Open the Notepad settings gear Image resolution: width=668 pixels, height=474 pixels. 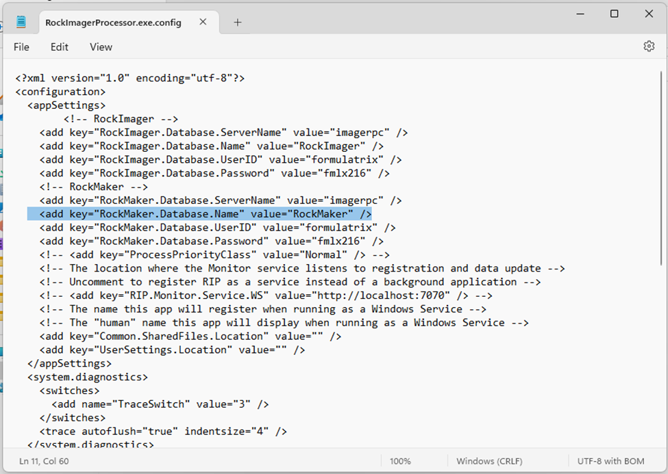point(648,46)
